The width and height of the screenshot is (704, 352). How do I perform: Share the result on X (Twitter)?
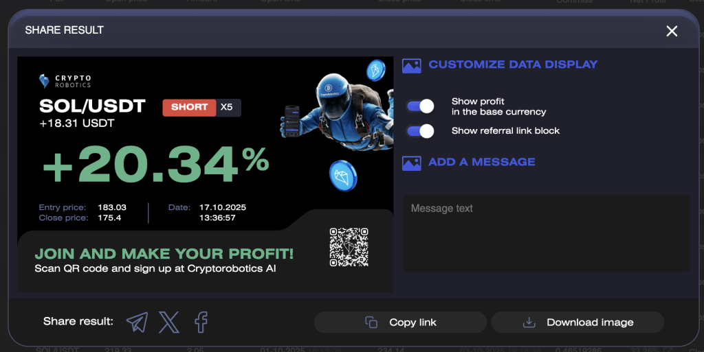point(169,322)
